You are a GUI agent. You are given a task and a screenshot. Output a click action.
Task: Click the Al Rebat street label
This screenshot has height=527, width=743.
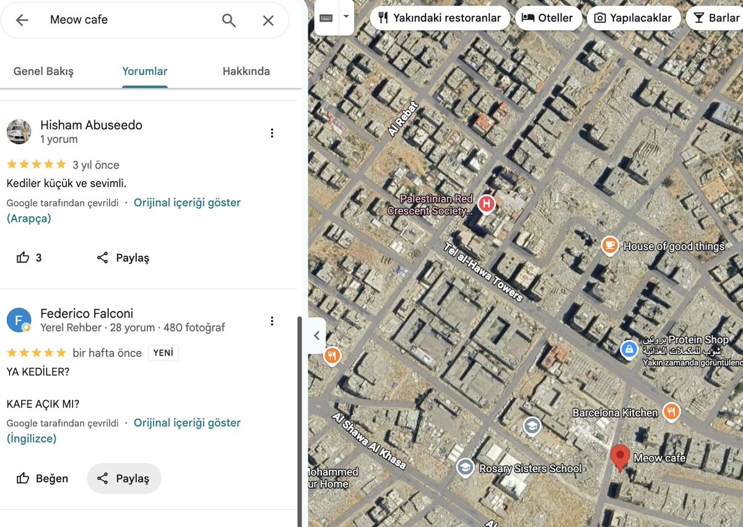(403, 120)
